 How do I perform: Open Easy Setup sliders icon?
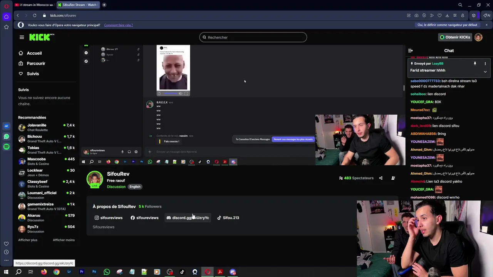[455, 15]
